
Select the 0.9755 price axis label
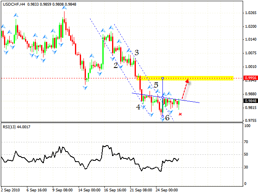[x=251, y=121]
